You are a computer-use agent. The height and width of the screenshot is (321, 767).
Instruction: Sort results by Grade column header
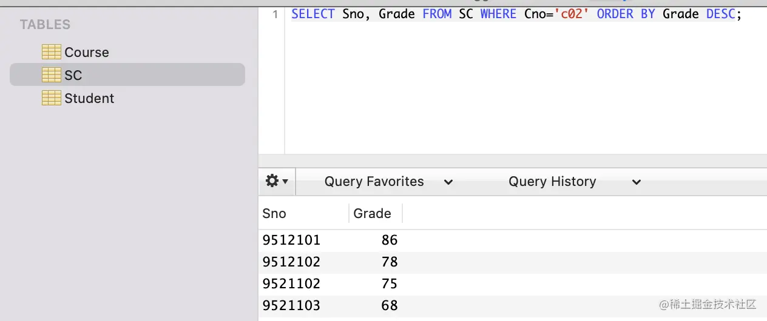point(372,213)
